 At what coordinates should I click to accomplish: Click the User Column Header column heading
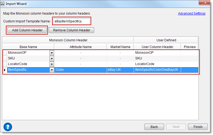pyautogui.click(x=157, y=47)
